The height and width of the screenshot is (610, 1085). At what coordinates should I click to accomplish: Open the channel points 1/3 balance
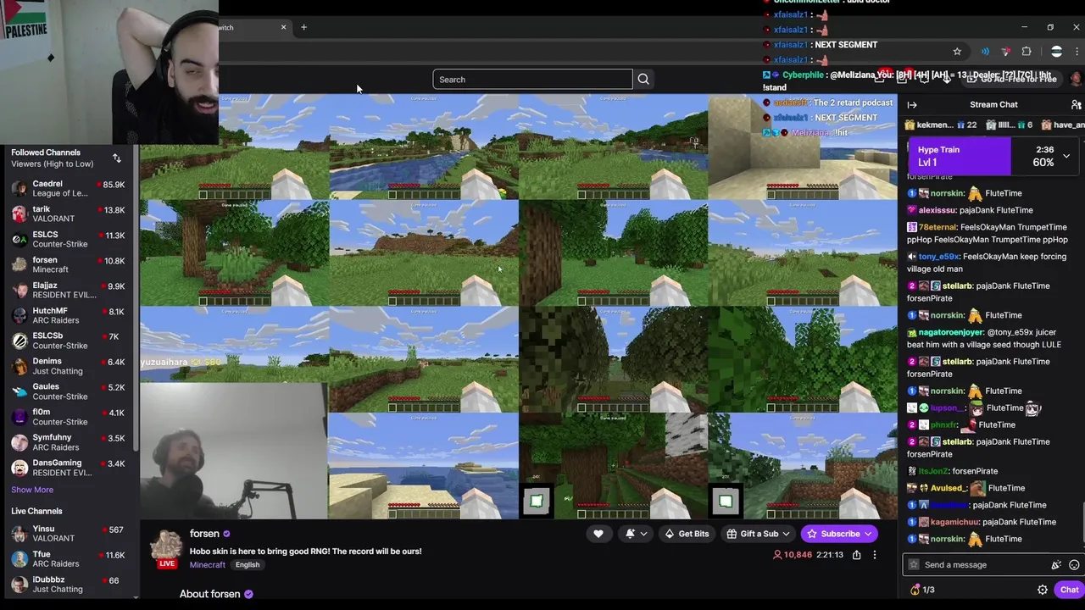(922, 591)
